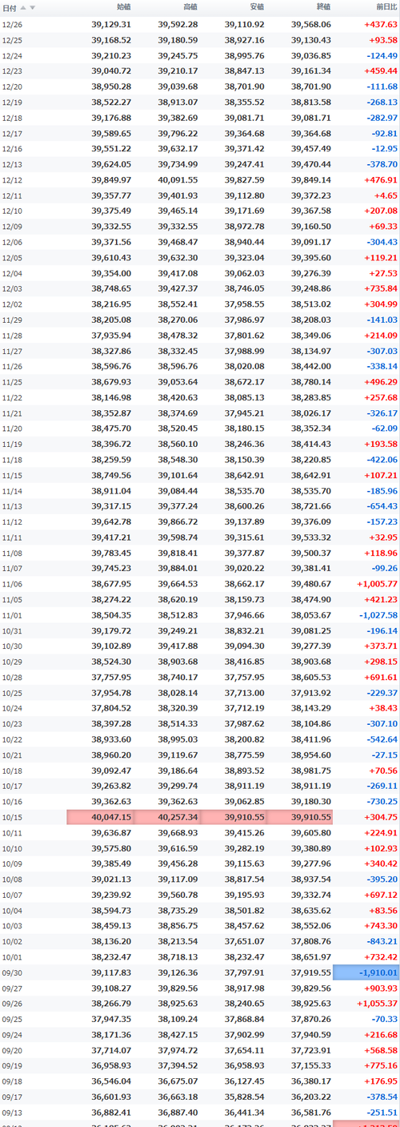The image size is (400, 1127).
Task: Select the 10/31 date cell
Action: coord(12,631)
